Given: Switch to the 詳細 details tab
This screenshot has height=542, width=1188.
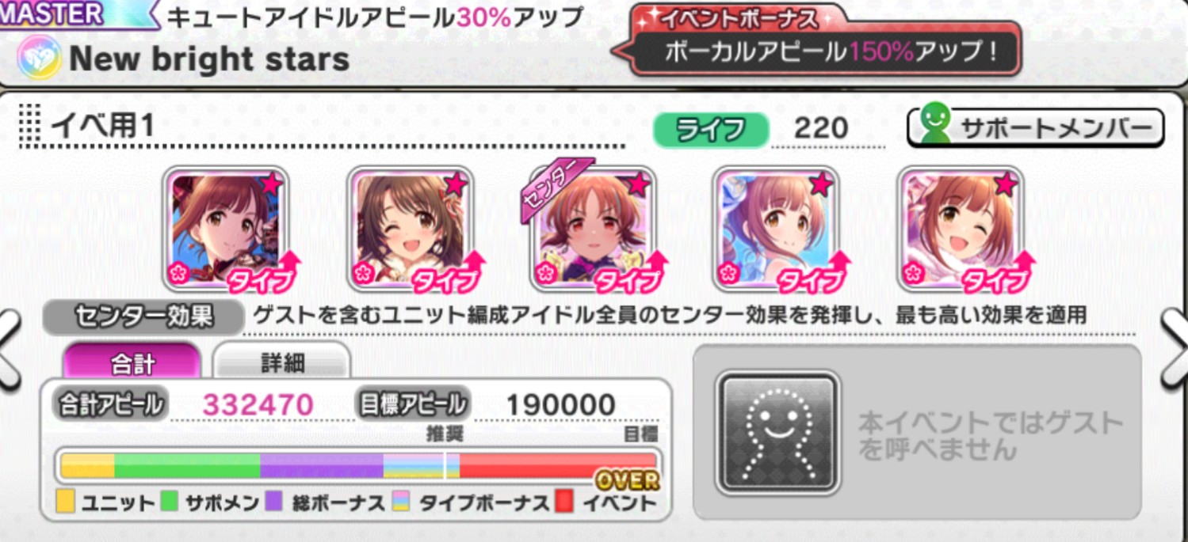Looking at the screenshot, I should click(x=282, y=362).
